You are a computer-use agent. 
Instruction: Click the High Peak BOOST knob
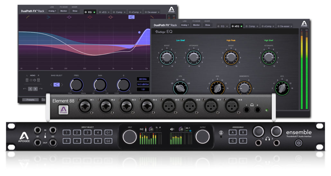pyautogui.click(x=231, y=58)
